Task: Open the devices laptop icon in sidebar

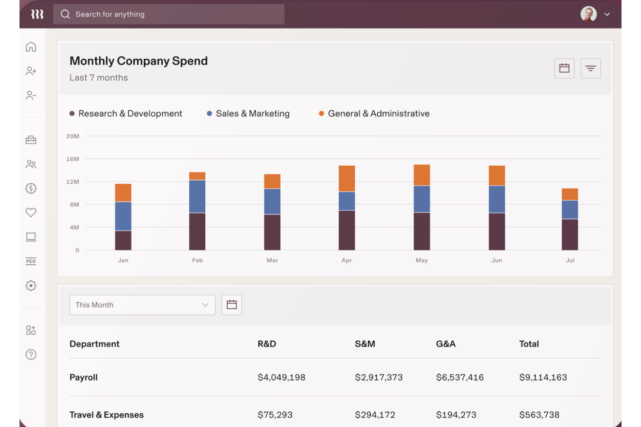Action: point(31,237)
